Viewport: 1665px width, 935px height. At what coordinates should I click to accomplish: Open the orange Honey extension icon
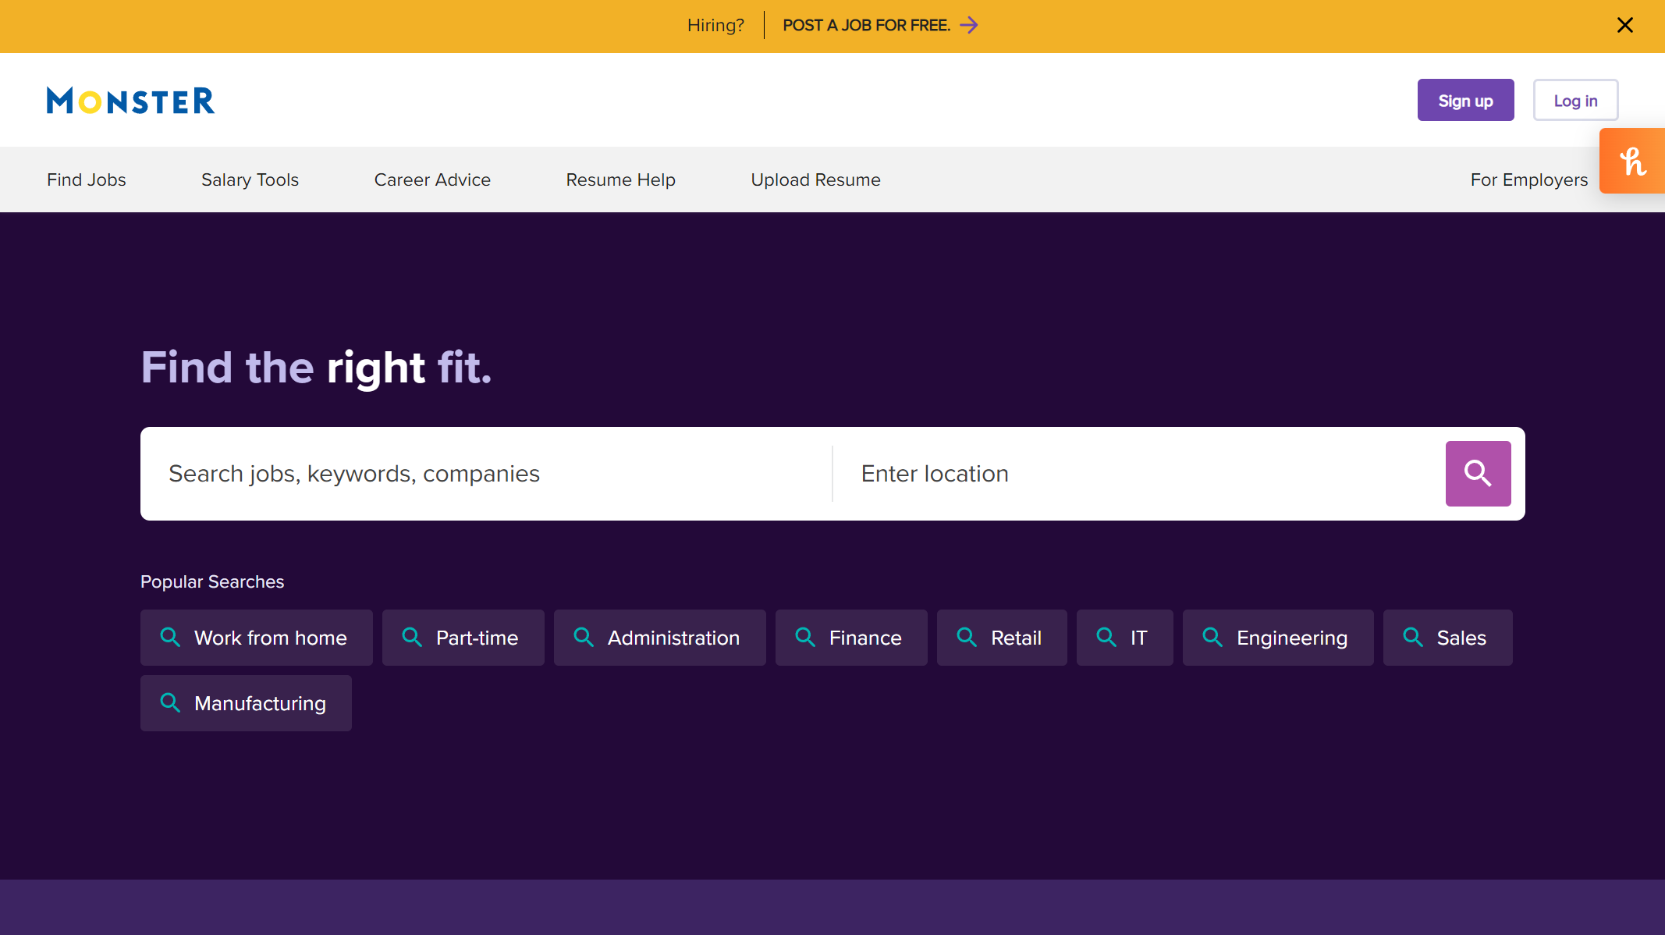1632,162
